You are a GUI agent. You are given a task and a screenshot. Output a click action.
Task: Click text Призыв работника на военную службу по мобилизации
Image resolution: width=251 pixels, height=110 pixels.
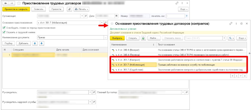(186, 65)
